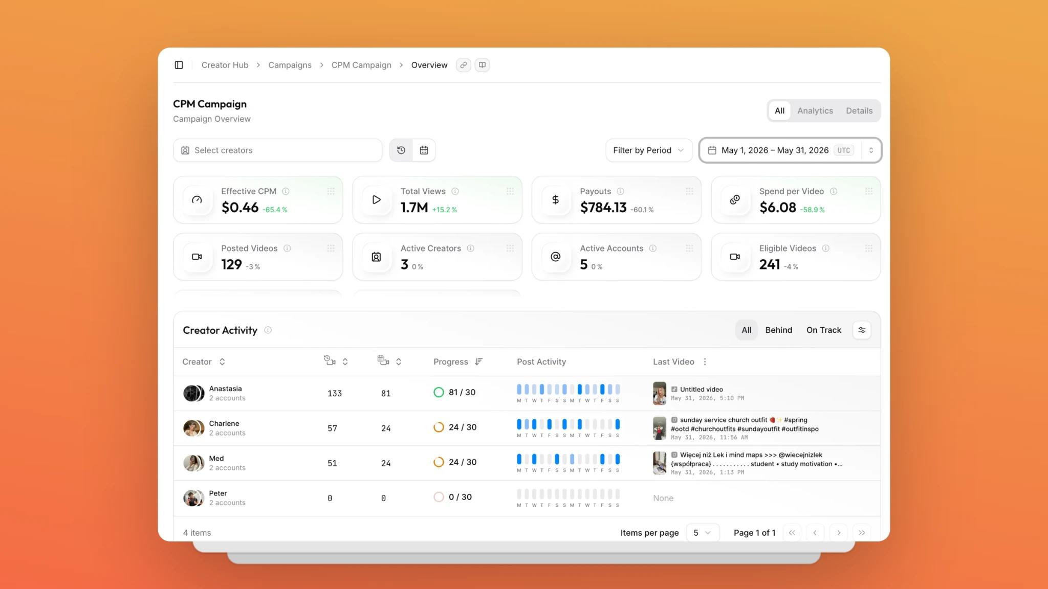Click Anastasia's 81 / 30 progress ring
The height and width of the screenshot is (589, 1048).
(x=439, y=392)
